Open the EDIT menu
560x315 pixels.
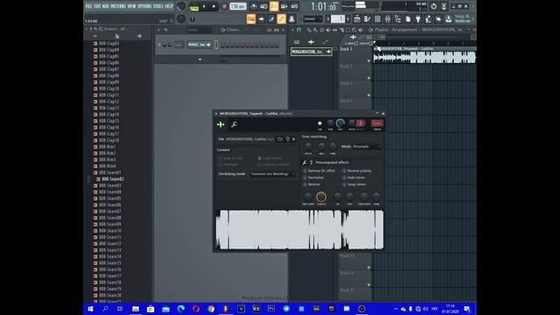[97, 6]
